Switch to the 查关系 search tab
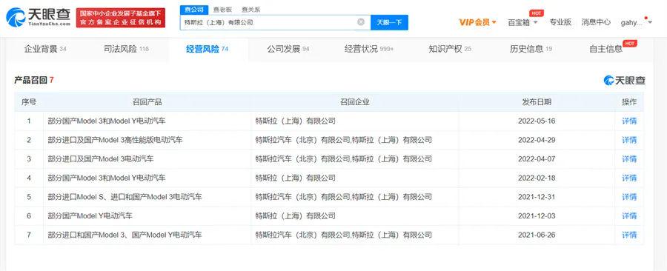Viewport: 667px width, 271px height. tap(251, 10)
